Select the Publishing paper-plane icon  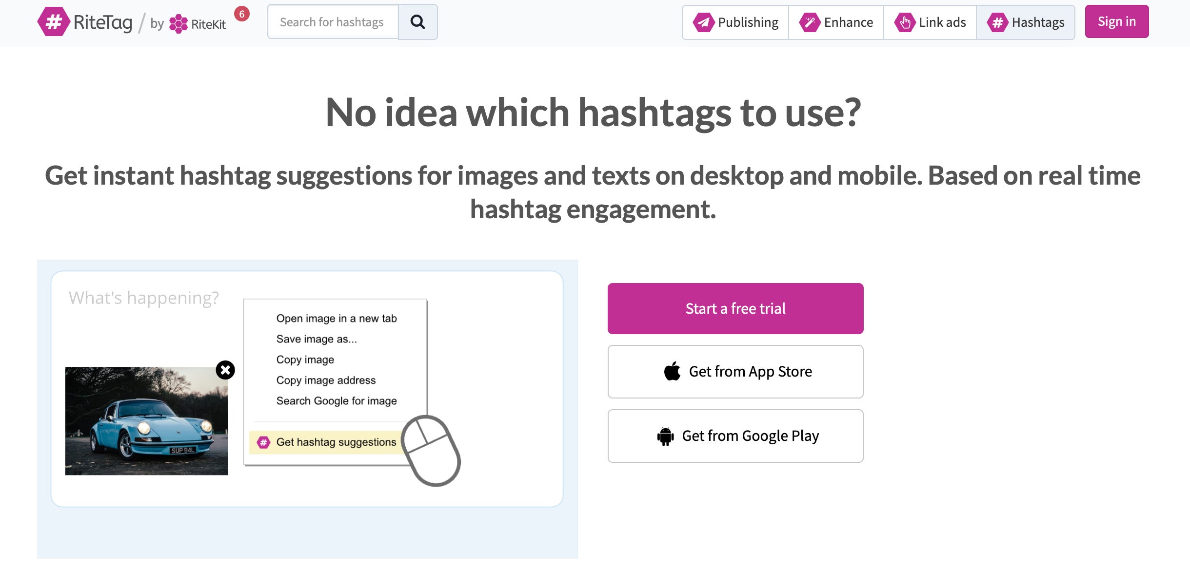tap(705, 22)
